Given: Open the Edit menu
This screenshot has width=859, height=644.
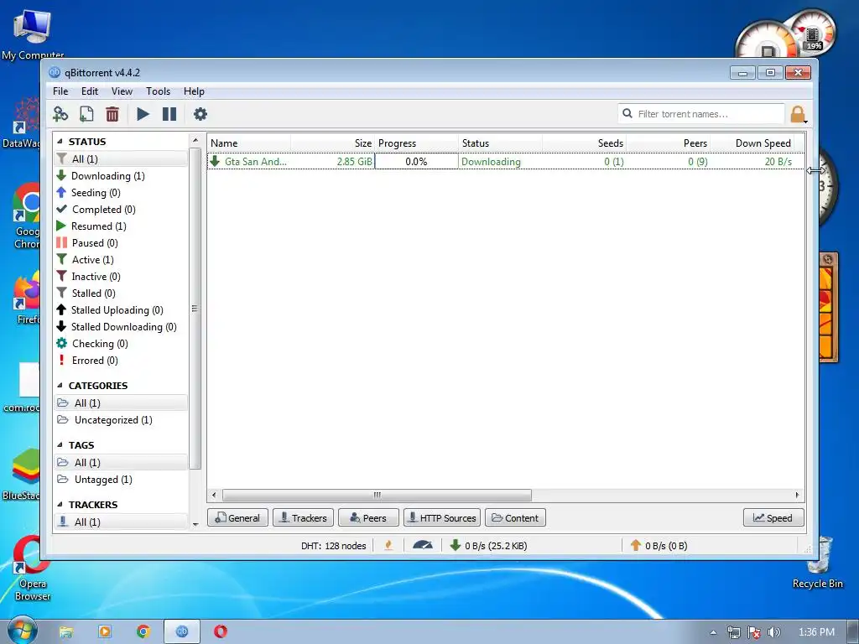Looking at the screenshot, I should (x=89, y=91).
